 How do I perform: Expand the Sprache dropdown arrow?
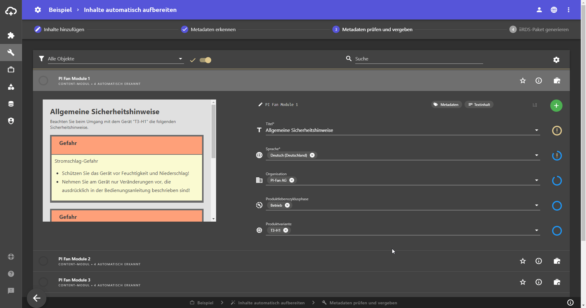[537, 155]
